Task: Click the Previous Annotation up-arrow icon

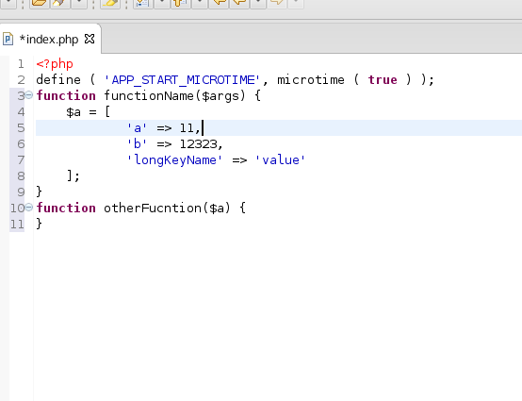Action: click(181, 3)
